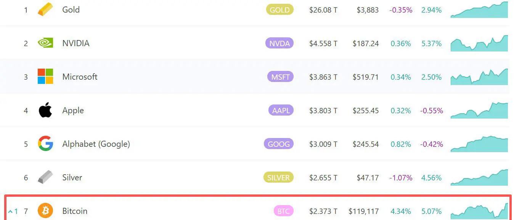Open the Gold asset page
514x220 pixels.
point(71,10)
